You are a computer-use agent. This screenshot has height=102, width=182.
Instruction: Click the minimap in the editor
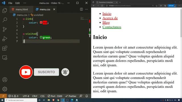click(84, 18)
